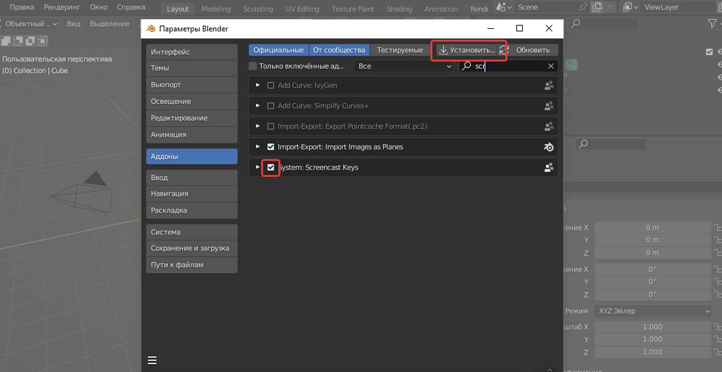Expand the Add Curve: IvyGen addon details
Image resolution: width=722 pixels, height=372 pixels.
pyautogui.click(x=258, y=85)
